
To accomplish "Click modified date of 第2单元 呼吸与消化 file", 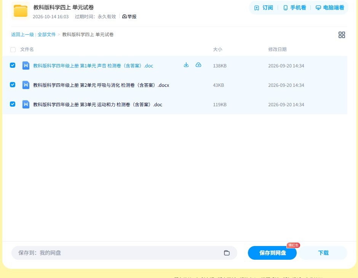I will coord(286,85).
